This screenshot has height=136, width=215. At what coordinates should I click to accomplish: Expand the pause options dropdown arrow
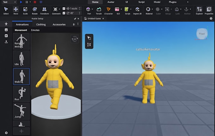point(30,2)
